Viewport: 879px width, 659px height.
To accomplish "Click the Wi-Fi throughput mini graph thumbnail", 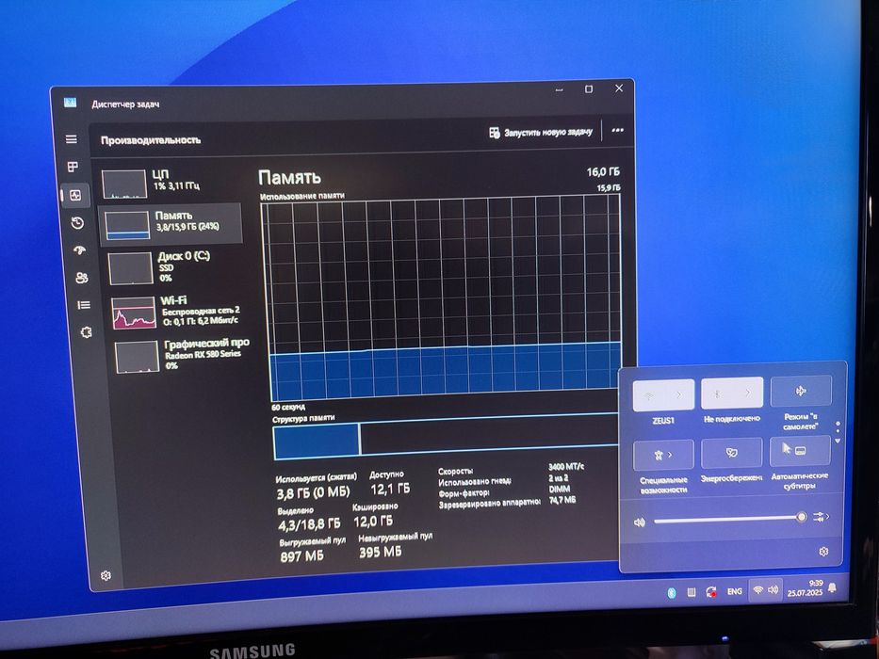I will click(x=134, y=313).
